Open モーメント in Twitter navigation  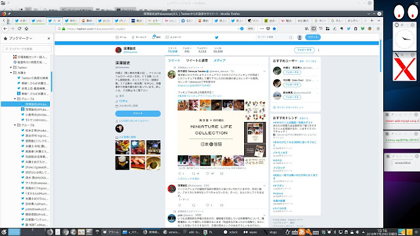click(139, 37)
